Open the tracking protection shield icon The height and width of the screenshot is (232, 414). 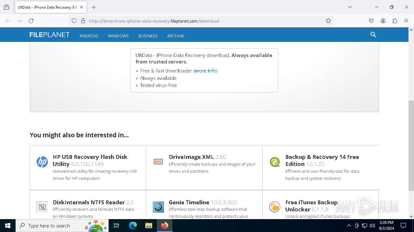[x=74, y=21]
